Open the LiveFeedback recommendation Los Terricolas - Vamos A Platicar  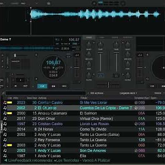pos(82,160)
